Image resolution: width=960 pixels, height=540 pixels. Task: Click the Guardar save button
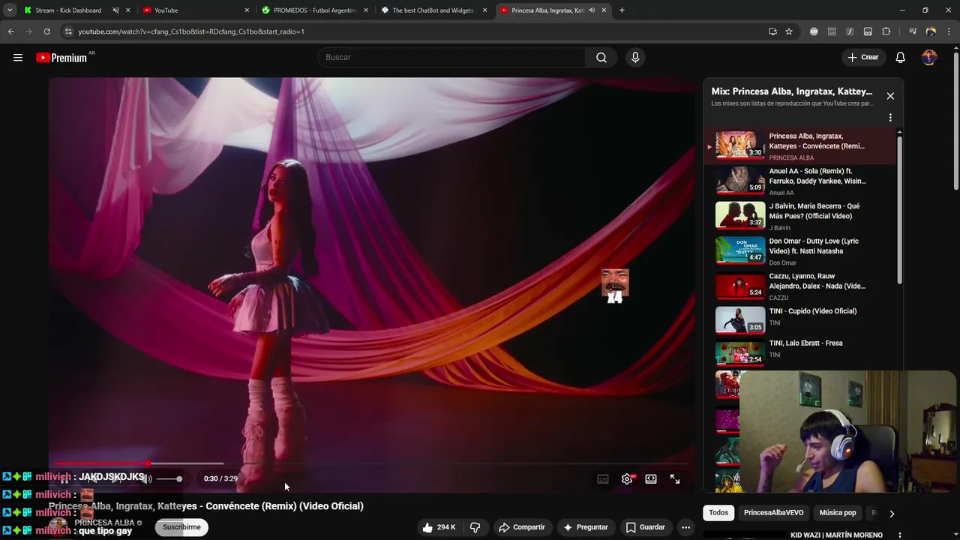pyautogui.click(x=646, y=527)
